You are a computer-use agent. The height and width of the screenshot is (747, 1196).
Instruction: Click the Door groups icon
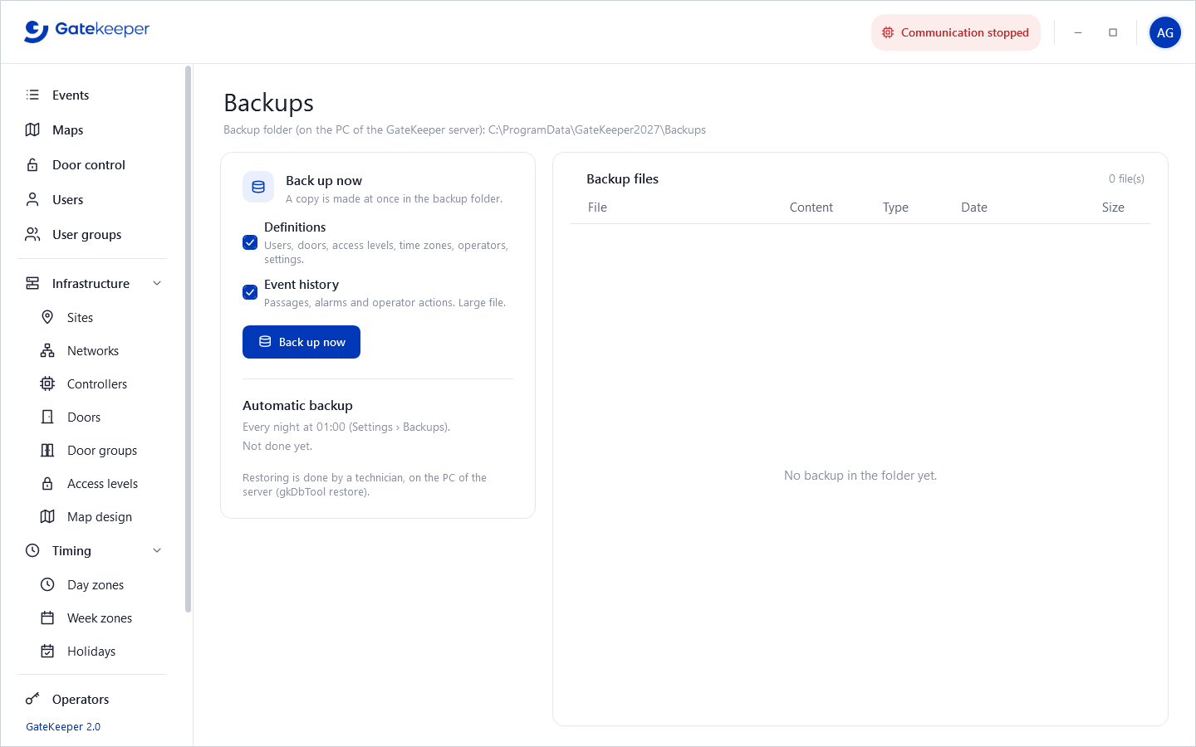coord(47,450)
